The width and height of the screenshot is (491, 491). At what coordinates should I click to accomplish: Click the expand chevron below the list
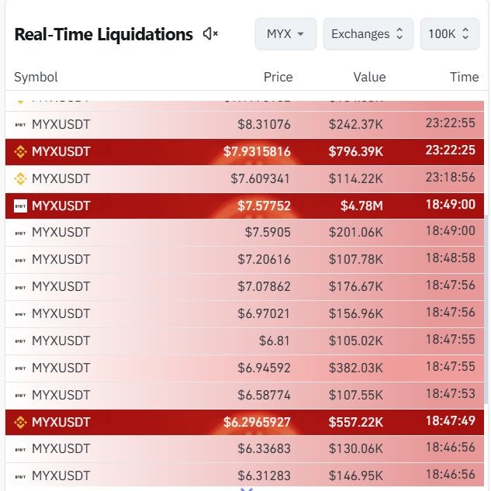point(247,489)
